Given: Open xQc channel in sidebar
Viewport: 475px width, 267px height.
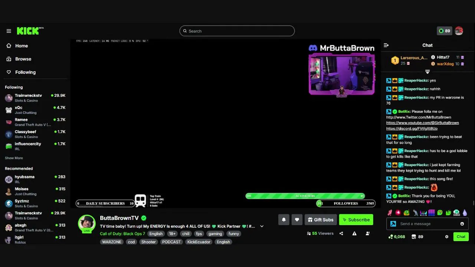Looking at the screenshot, I should [35, 110].
